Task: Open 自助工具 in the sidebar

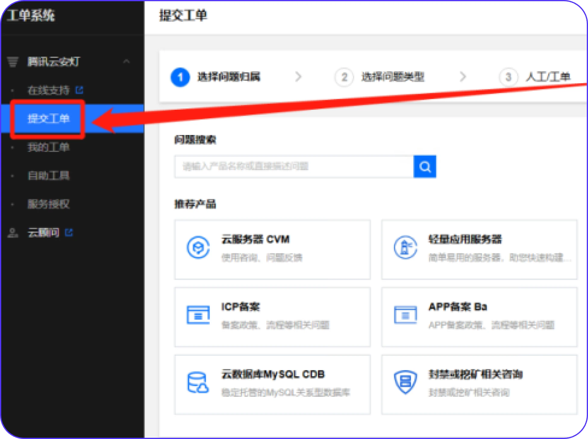Action: [49, 175]
